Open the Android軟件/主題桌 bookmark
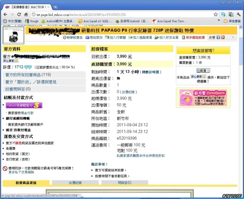244x199 pixels. click(58, 21)
